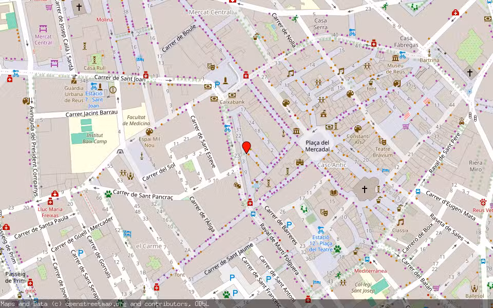Select the parking icon on Carrer de Sant Joan
Image resolution: width=493 pixels, height=308 pixels.
pyautogui.click(x=217, y=84)
